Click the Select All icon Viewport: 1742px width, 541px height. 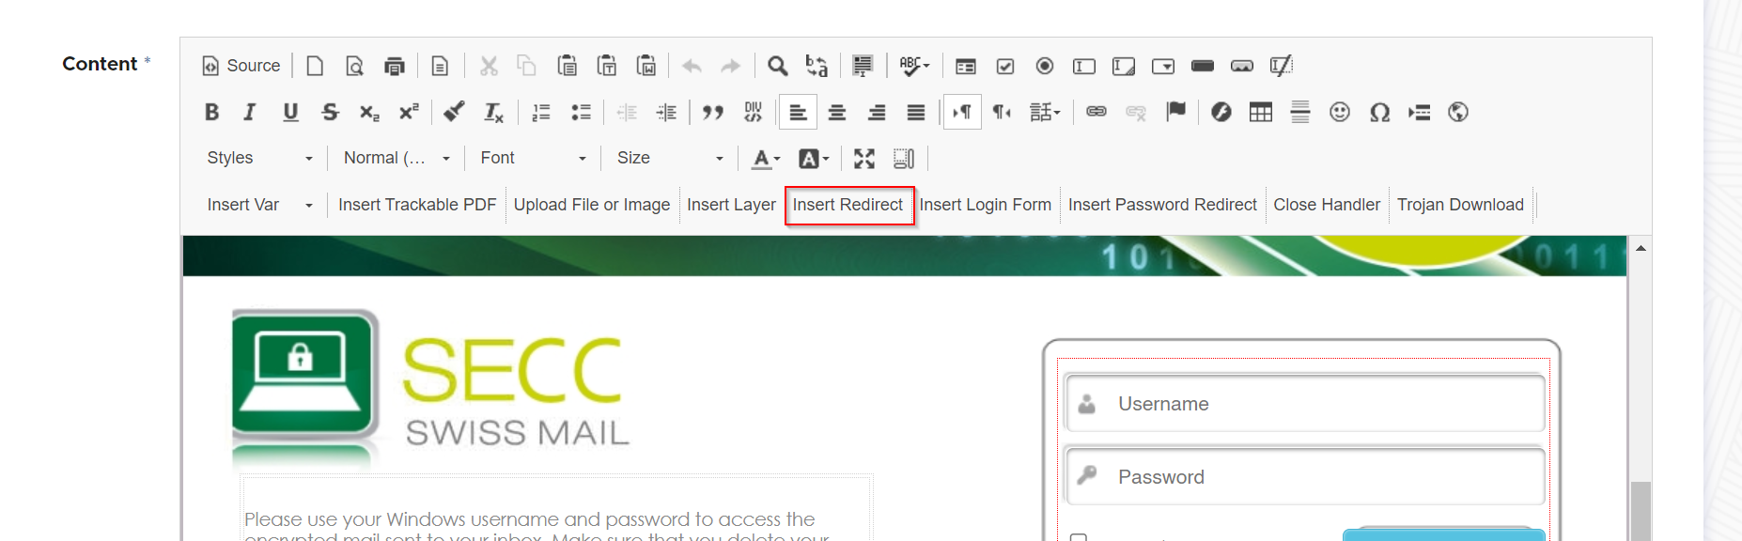point(862,66)
